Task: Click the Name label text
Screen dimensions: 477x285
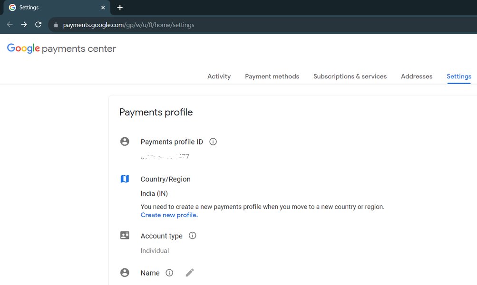Action: [x=150, y=273]
